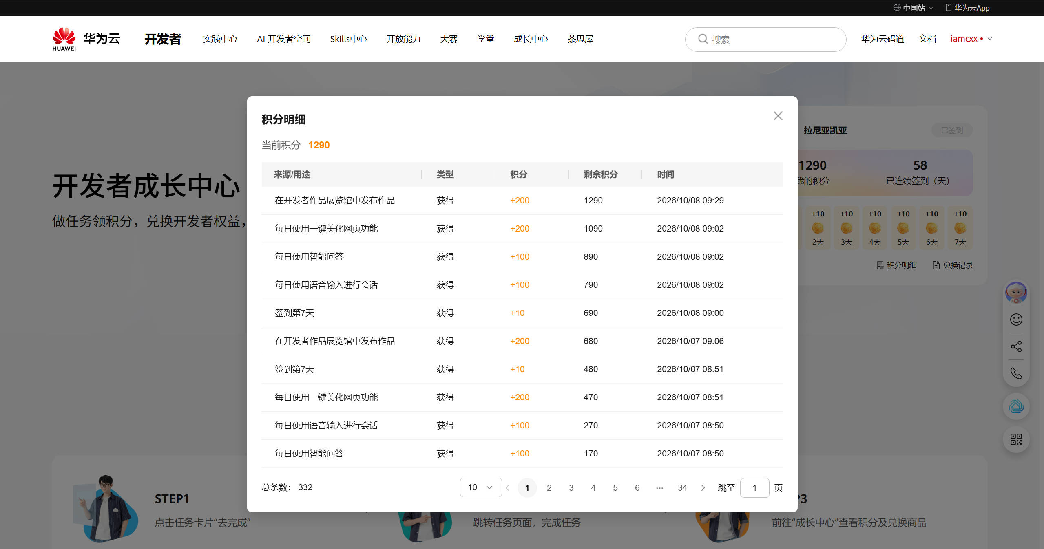Click the 签到第7天 row with 690
1044x549 pixels.
(x=522, y=313)
